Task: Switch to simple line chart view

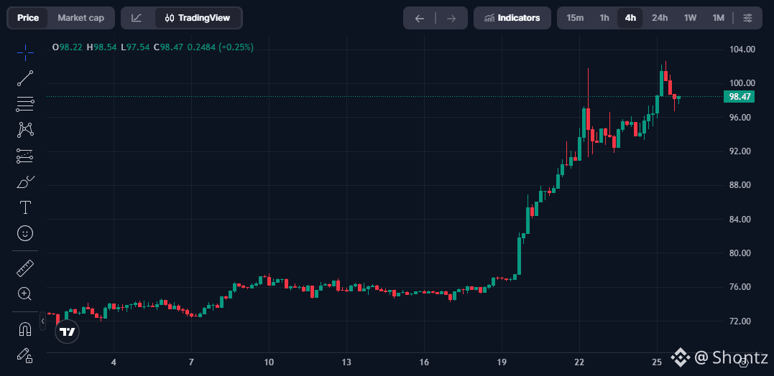Action: [137, 18]
